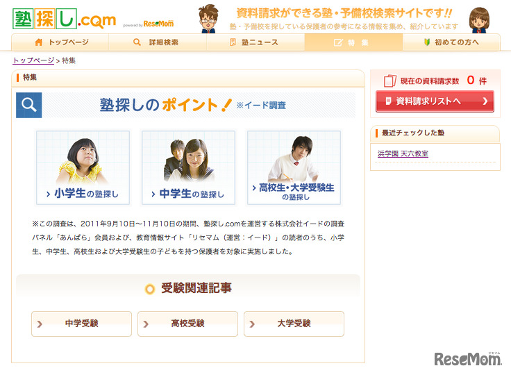Click the document icon beside 塾ニュース
Screen dimensions: 511x375
point(233,42)
